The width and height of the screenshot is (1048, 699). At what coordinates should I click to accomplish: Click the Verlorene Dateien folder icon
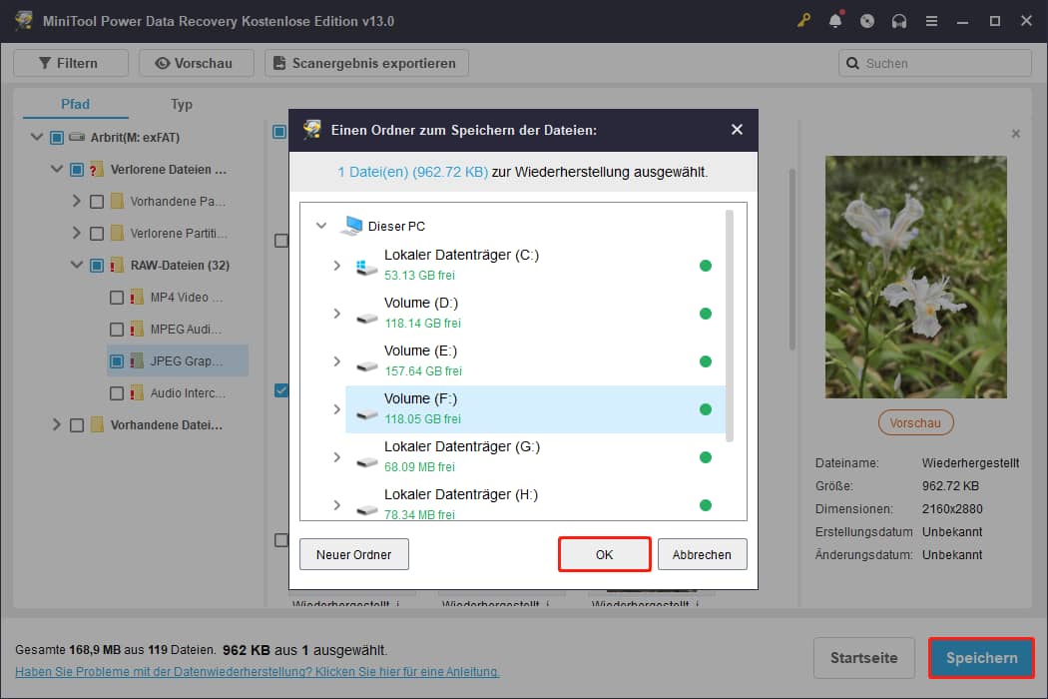[x=96, y=169]
